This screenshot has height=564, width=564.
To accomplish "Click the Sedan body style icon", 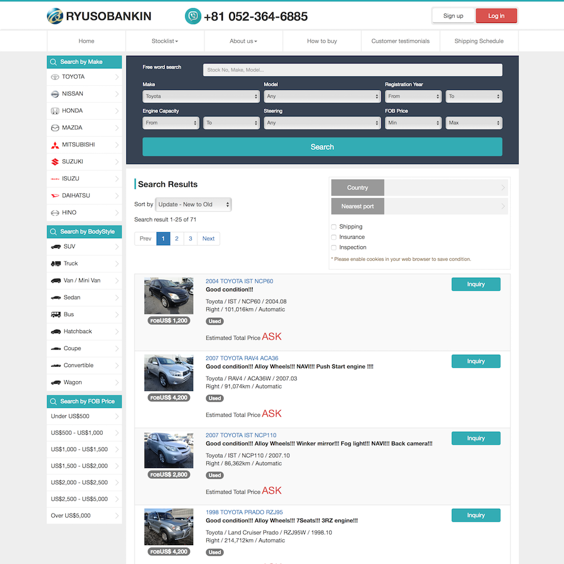I will tap(56, 297).
